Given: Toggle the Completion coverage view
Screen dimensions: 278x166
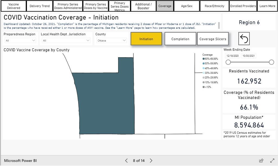Looking at the screenshot, I should click(x=180, y=39).
